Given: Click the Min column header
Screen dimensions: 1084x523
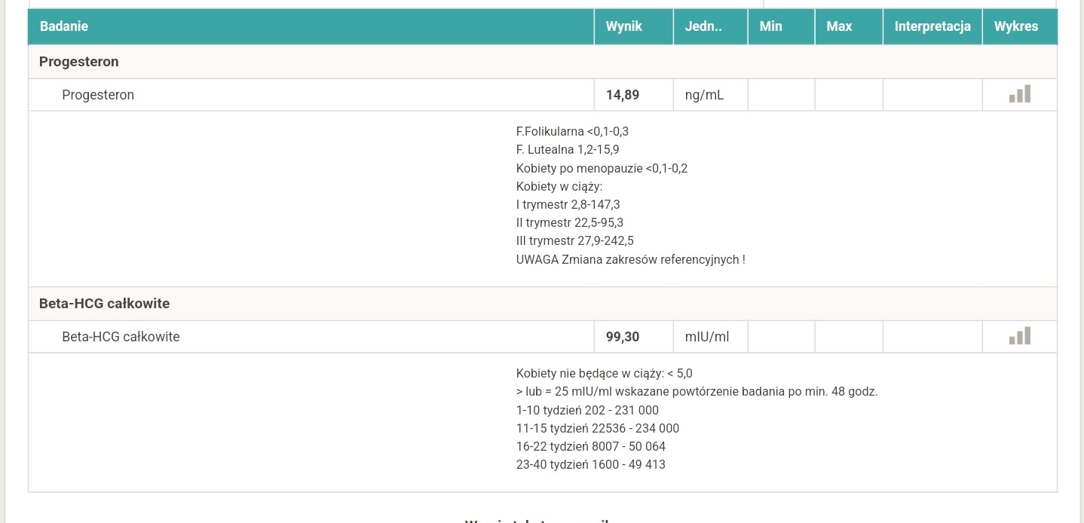Looking at the screenshot, I should 770,26.
